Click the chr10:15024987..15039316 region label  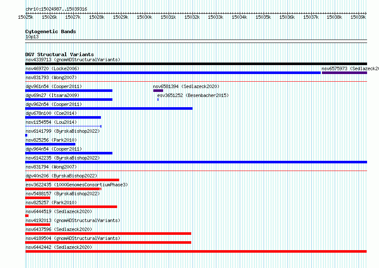point(56,9)
